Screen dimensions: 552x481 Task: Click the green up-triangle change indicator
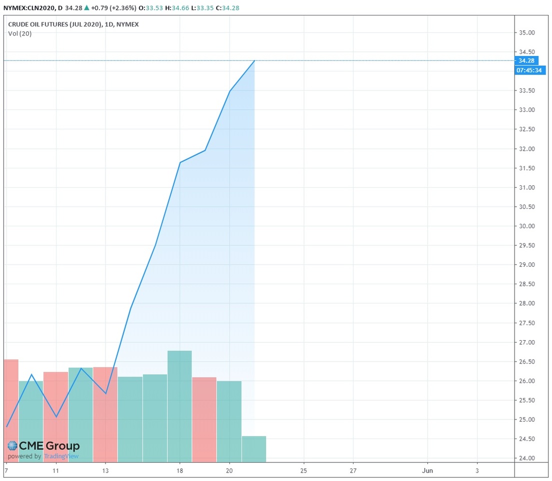coord(87,8)
